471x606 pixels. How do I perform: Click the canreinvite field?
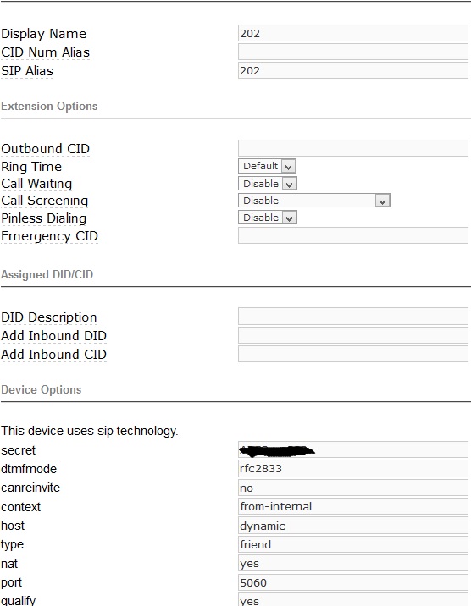pyautogui.click(x=353, y=488)
